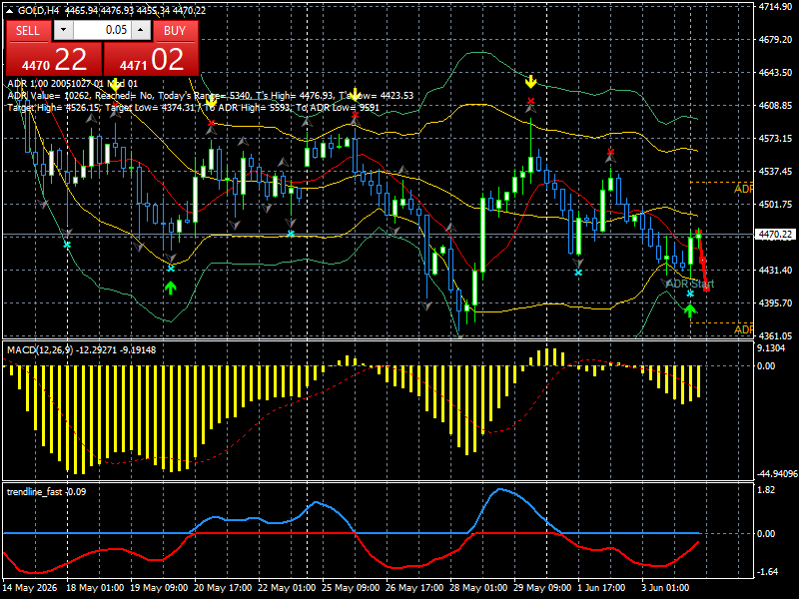Collapse the one-click trading panel triangle
Screen dimensions: 799x599
(x=10, y=11)
